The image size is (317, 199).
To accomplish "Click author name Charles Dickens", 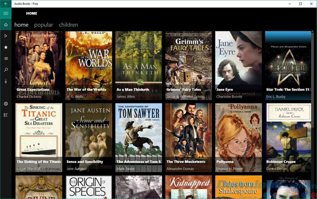I will (x=29, y=97).
